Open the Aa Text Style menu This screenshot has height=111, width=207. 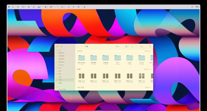pyautogui.click(x=63, y=7)
